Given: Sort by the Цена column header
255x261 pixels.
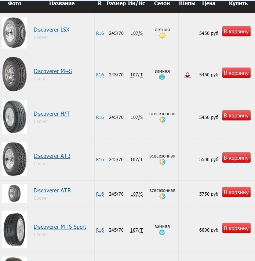Looking at the screenshot, I should pos(209,3).
